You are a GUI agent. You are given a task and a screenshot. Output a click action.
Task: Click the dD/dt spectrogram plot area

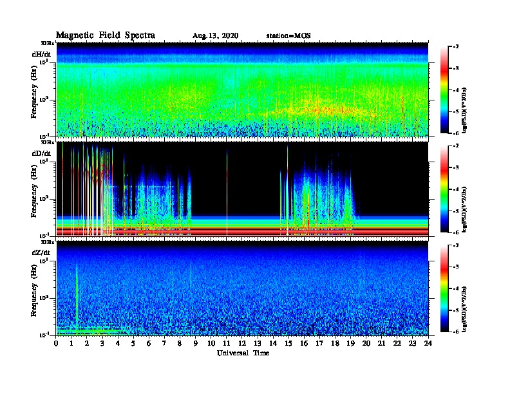(242, 189)
